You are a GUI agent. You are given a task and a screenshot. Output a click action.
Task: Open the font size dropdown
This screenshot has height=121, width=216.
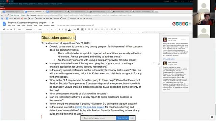(x=53, y=29)
